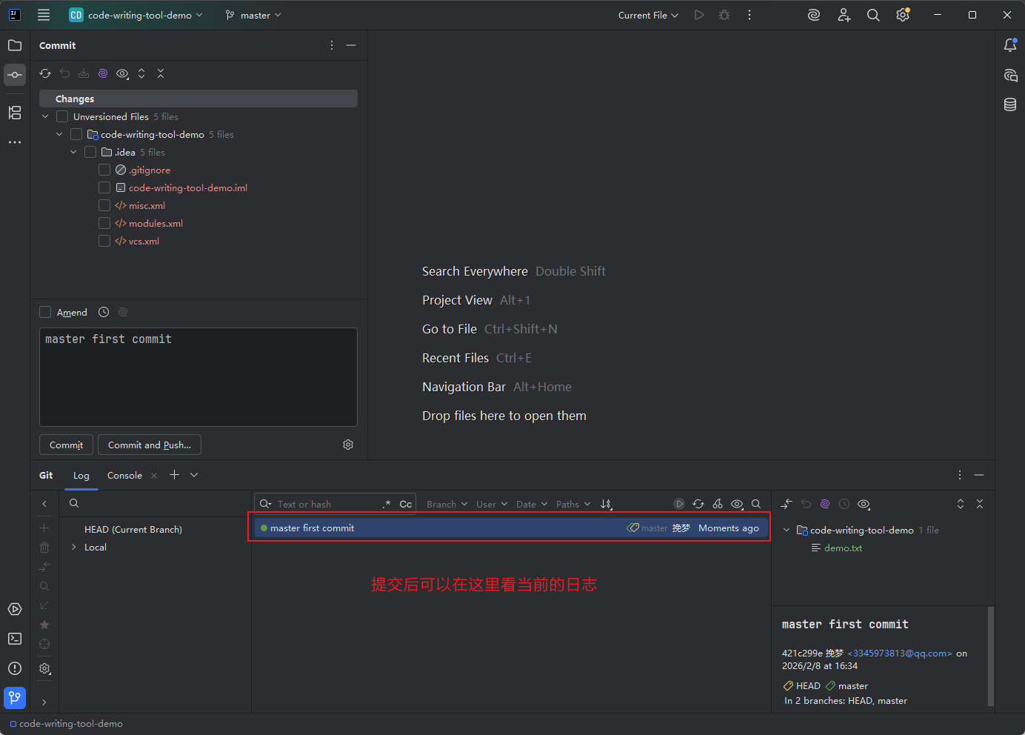Collapse code-writing-tool-demo node in commit details

tap(787, 530)
